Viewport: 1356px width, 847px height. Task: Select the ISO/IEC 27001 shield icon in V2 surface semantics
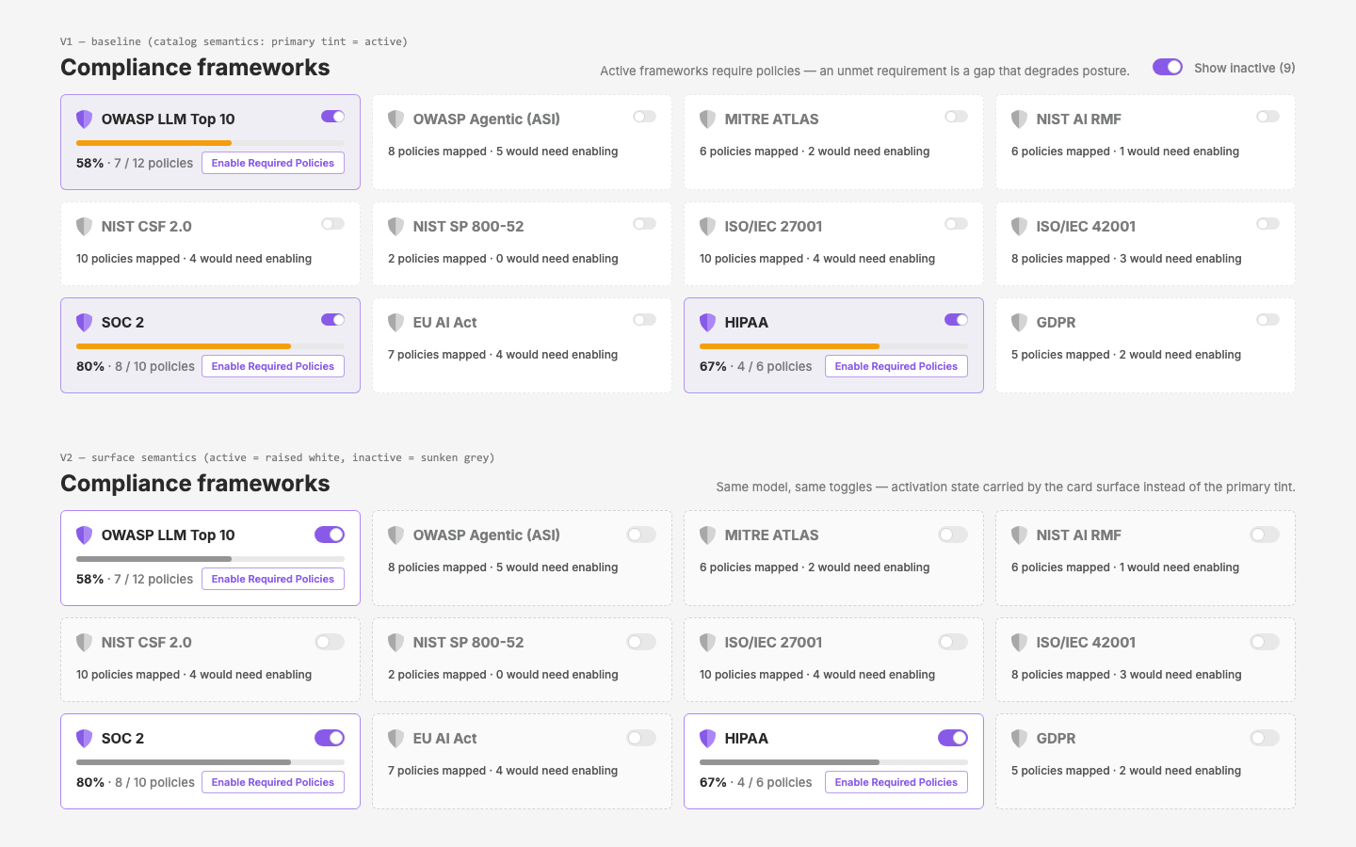(x=707, y=643)
